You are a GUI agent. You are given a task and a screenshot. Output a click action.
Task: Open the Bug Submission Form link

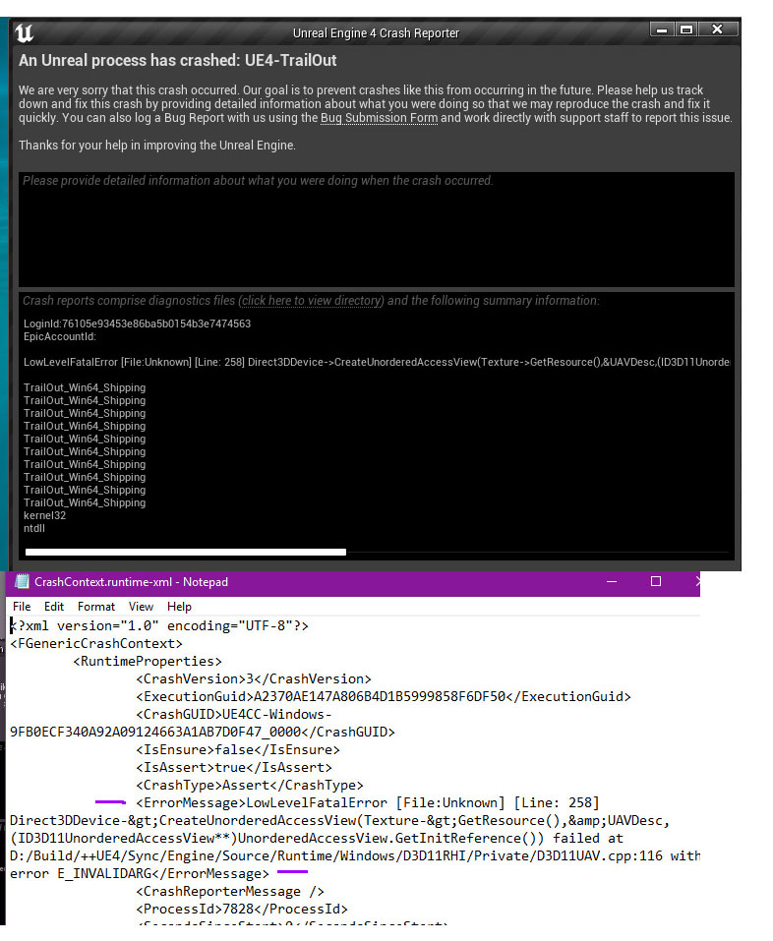coord(379,118)
